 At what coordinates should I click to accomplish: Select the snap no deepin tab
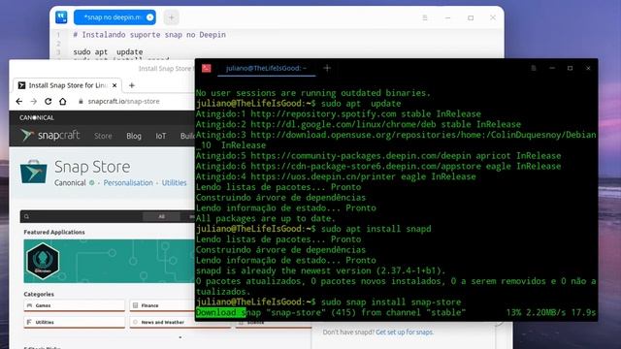tap(114, 17)
